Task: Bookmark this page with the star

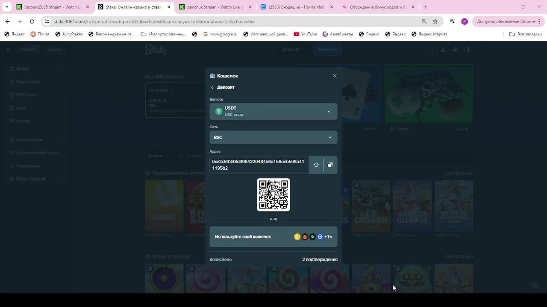Action: (x=435, y=21)
